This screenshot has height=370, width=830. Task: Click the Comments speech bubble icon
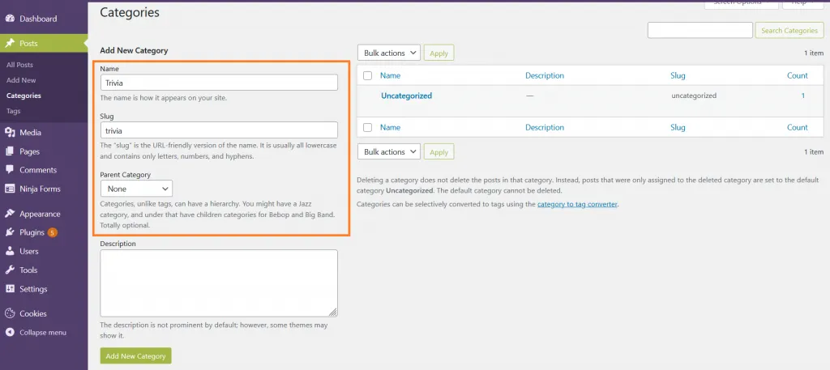(x=10, y=170)
